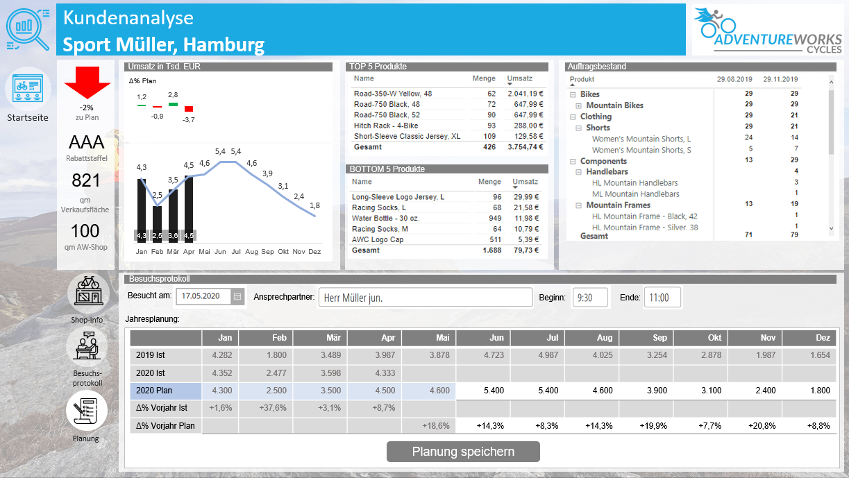This screenshot has height=478, width=849.
Task: Save planning with Planung speichern
Action: pyautogui.click(x=463, y=452)
